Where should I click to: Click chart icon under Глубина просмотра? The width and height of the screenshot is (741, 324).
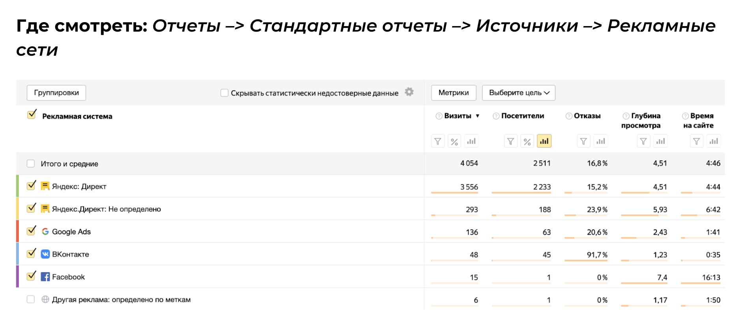pos(660,141)
